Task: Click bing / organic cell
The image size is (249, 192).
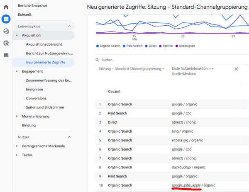Action: (183, 131)
